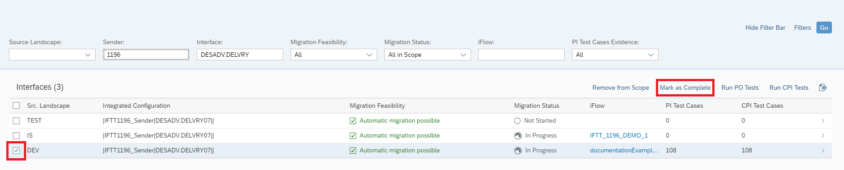
Task: Click into the iFlow filter field
Action: (x=521, y=55)
